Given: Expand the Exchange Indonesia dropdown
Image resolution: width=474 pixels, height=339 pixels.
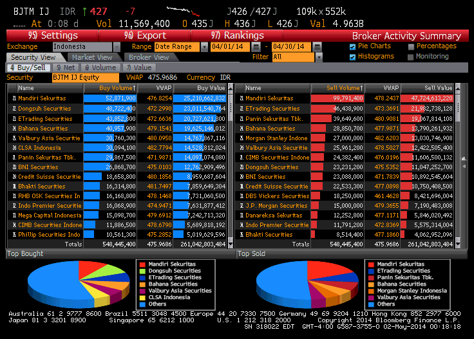Looking at the screenshot, I should (x=117, y=47).
